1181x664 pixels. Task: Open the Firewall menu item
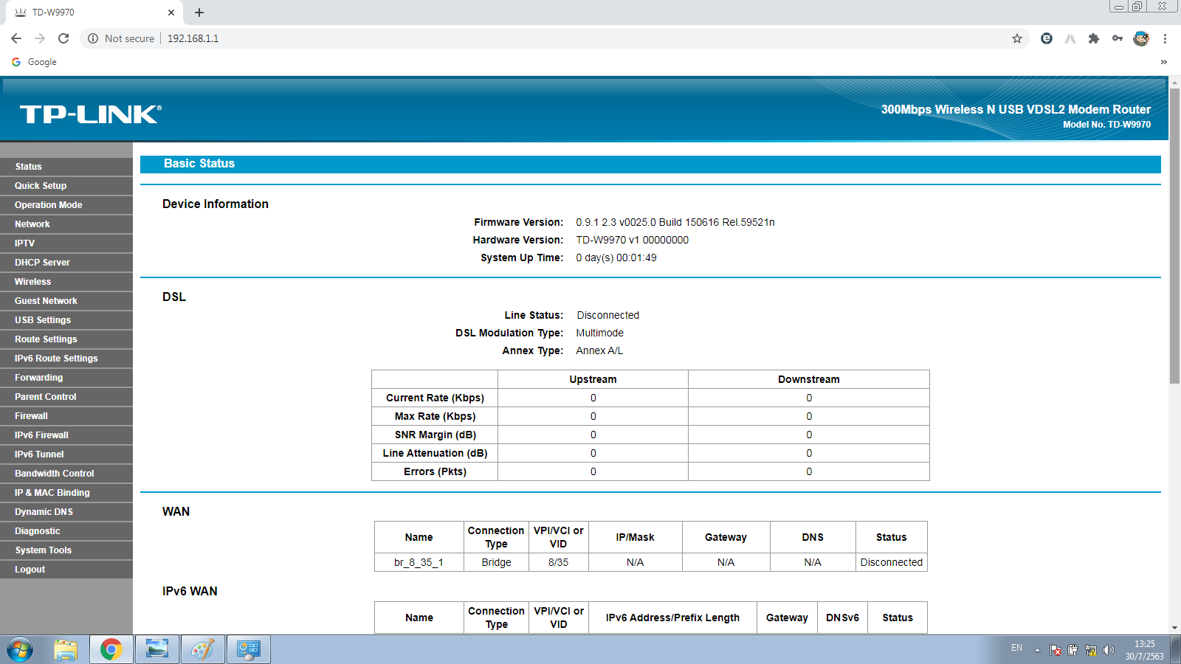point(66,416)
